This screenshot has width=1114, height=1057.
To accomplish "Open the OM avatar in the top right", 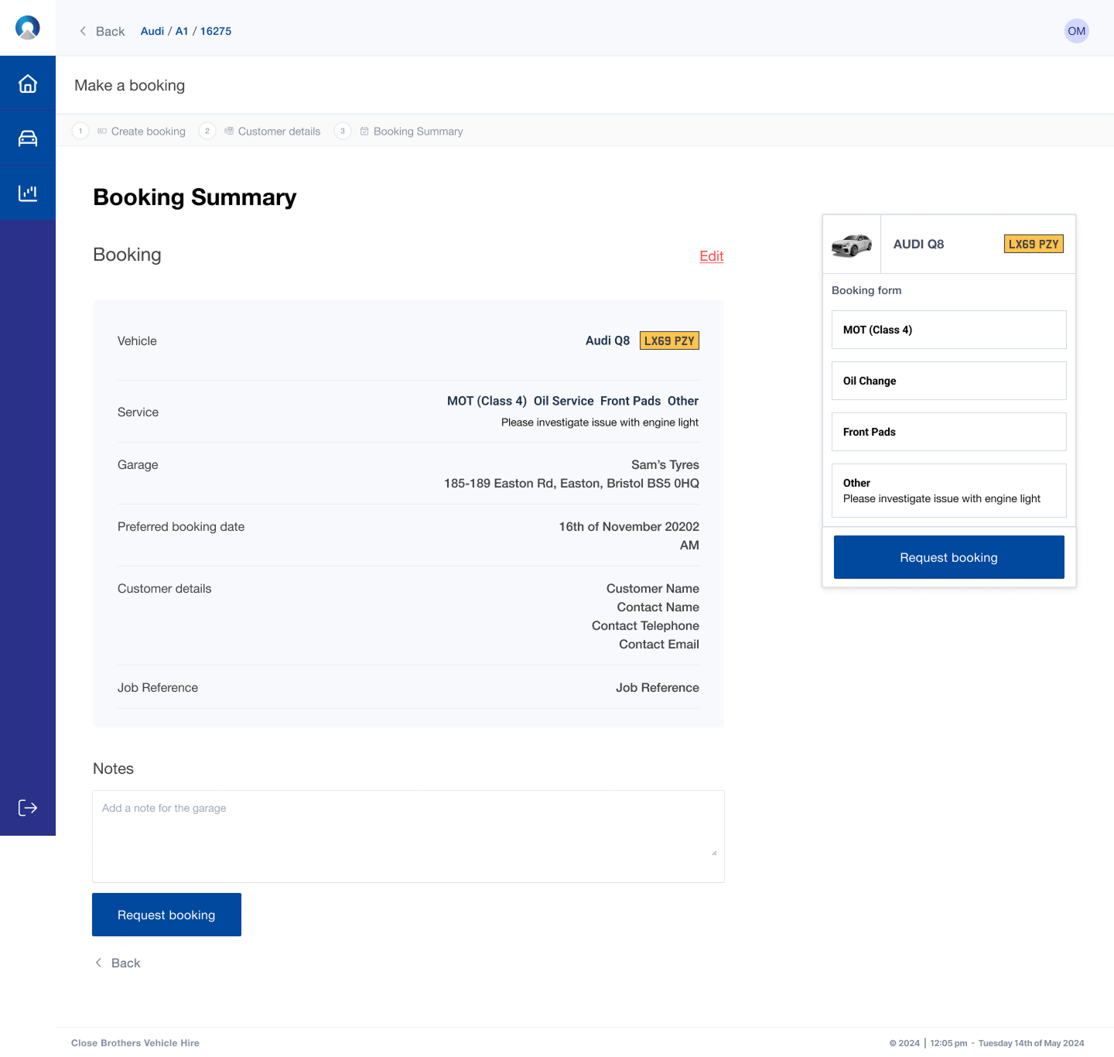I will coord(1076,31).
